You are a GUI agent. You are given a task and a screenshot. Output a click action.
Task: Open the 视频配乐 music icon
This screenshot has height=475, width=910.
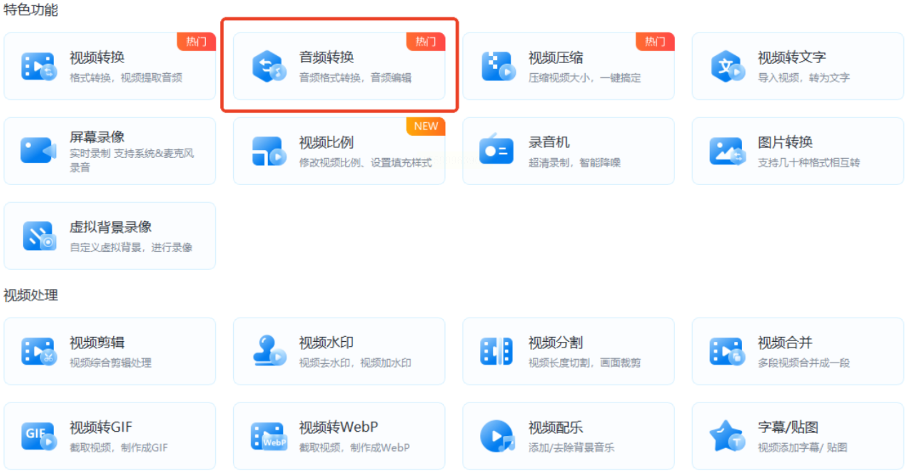pyautogui.click(x=497, y=436)
